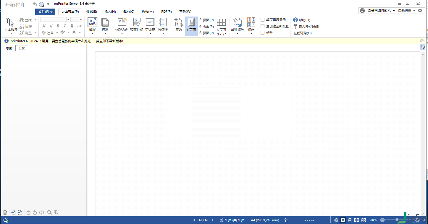Click the 快照 snapshot tool

tap(26, 27)
